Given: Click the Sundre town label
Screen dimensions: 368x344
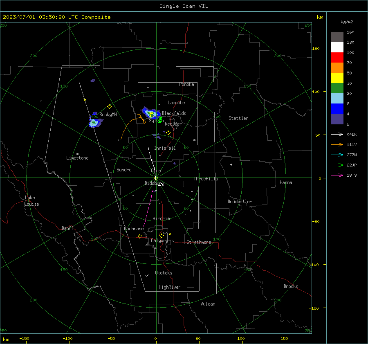Looking at the screenshot, I should [x=124, y=169].
